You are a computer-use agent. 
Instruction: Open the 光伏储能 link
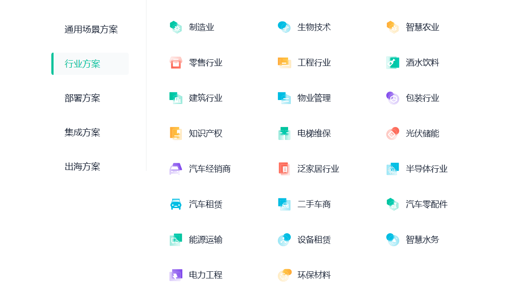pos(422,133)
